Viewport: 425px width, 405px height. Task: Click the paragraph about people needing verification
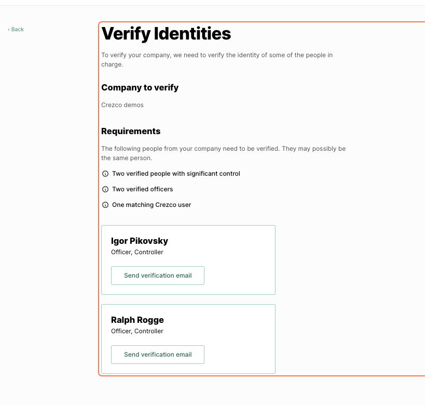tap(223, 153)
